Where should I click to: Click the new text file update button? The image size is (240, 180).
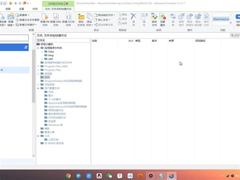tap(28, 20)
